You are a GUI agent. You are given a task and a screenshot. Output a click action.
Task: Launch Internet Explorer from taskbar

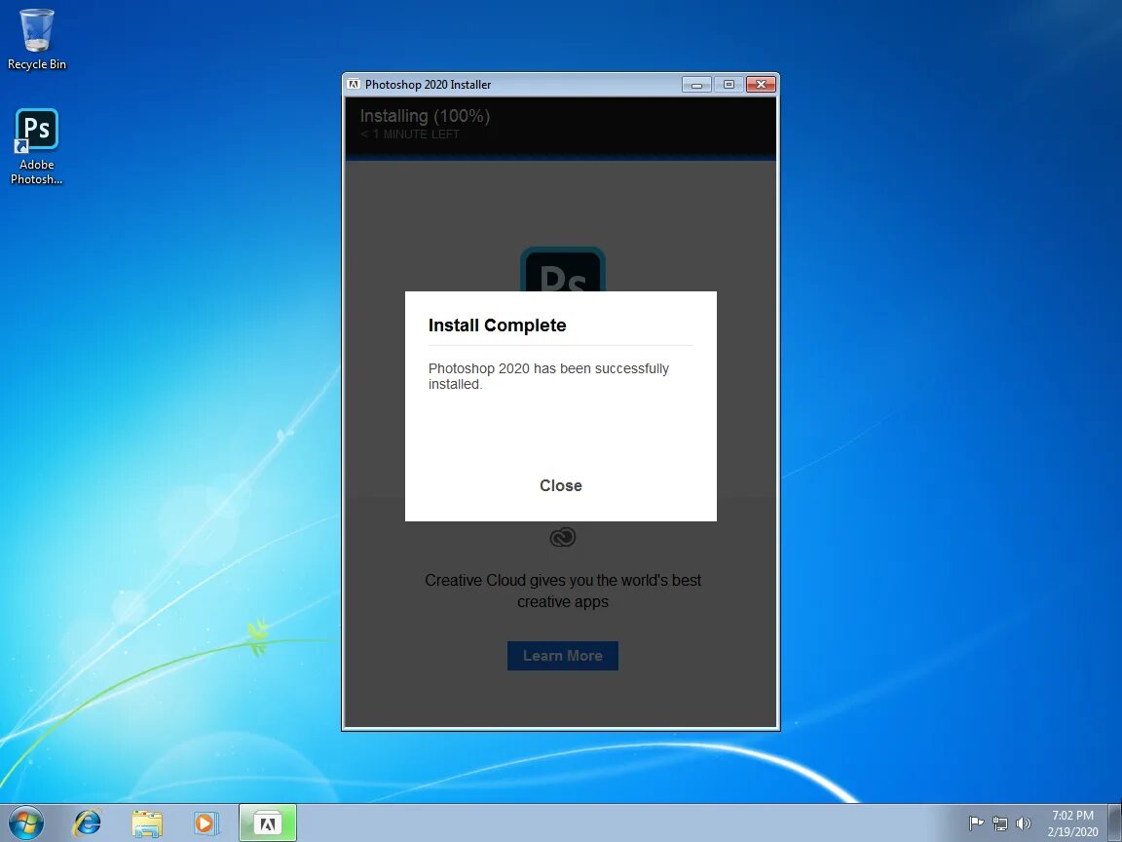pyautogui.click(x=88, y=823)
